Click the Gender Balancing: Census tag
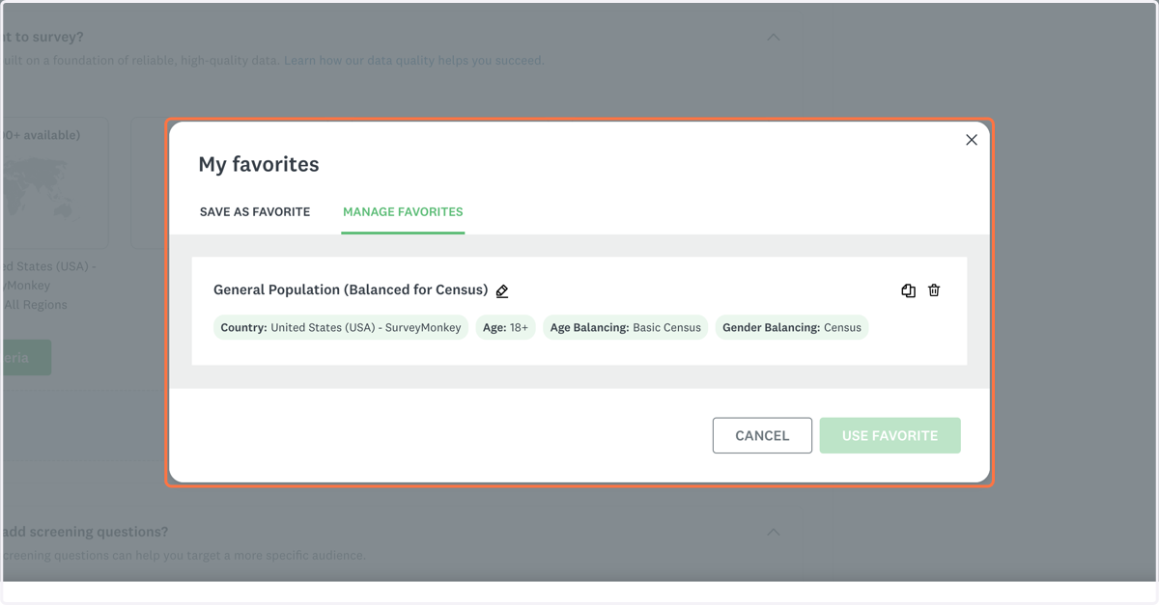The width and height of the screenshot is (1159, 605). pyautogui.click(x=792, y=327)
